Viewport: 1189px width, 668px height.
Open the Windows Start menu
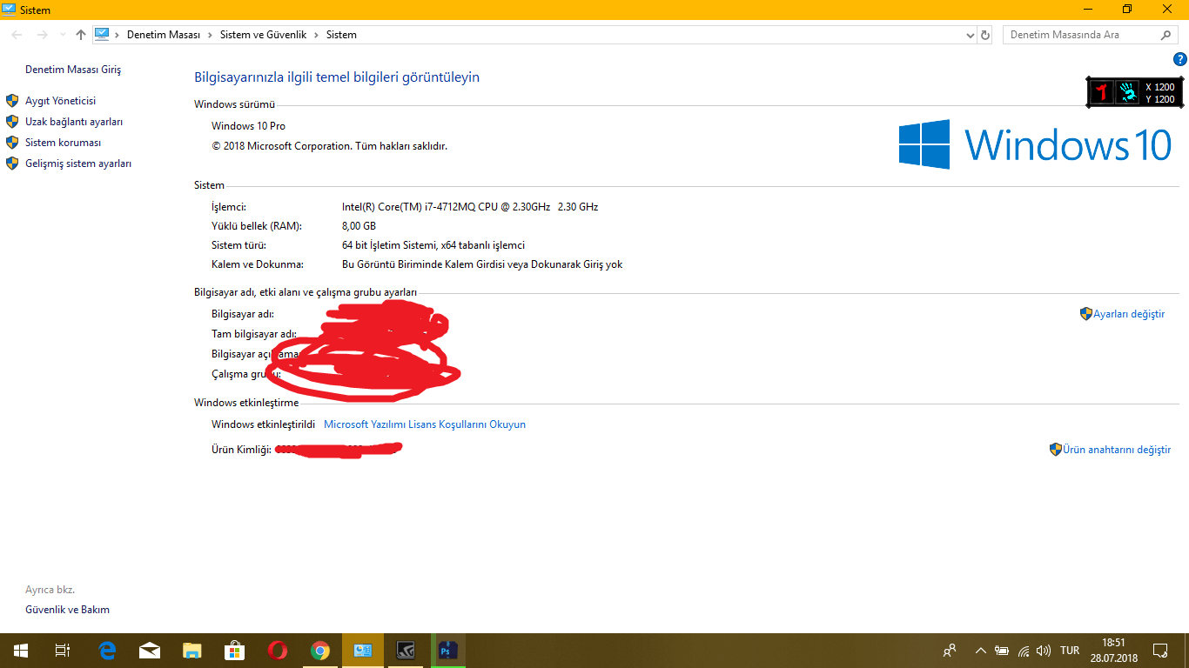tap(20, 651)
